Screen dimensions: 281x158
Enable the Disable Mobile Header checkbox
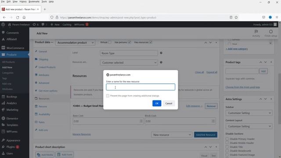point(227,143)
